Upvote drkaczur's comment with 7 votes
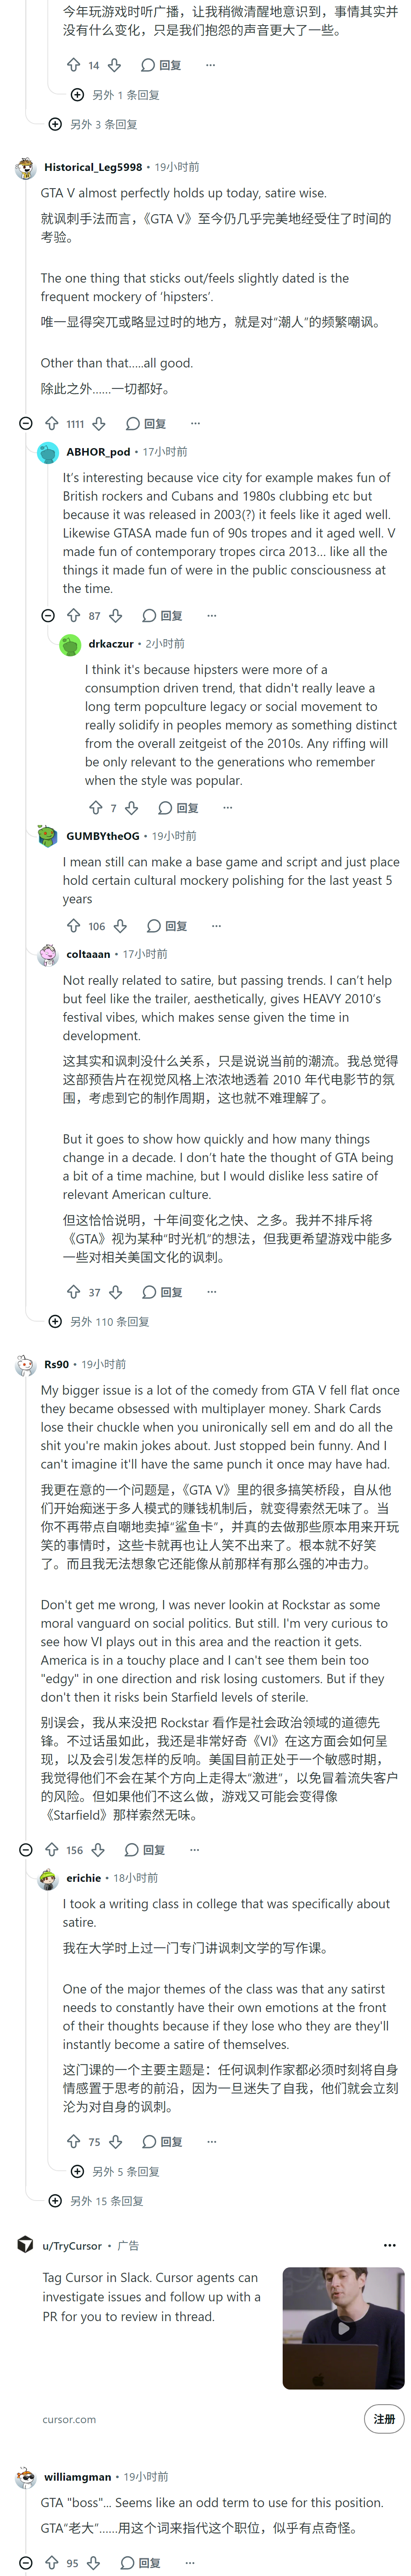 point(96,807)
